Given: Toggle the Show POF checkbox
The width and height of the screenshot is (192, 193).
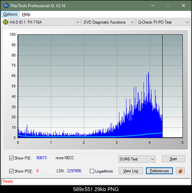Looking at the screenshot, I should pyautogui.click(x=11, y=171).
